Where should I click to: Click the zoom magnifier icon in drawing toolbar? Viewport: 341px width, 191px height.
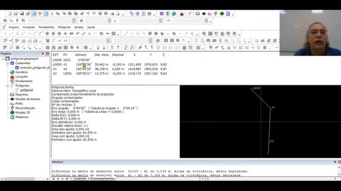pyautogui.click(x=204, y=33)
